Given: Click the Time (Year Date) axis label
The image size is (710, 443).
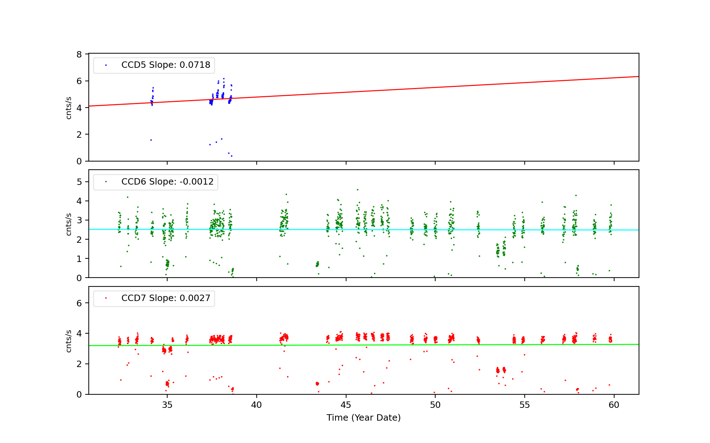Looking at the screenshot, I should 364,418.
